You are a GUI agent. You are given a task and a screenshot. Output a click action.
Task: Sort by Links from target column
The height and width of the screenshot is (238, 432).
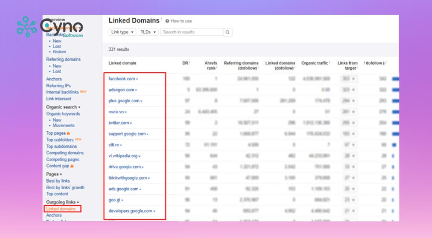347,66
